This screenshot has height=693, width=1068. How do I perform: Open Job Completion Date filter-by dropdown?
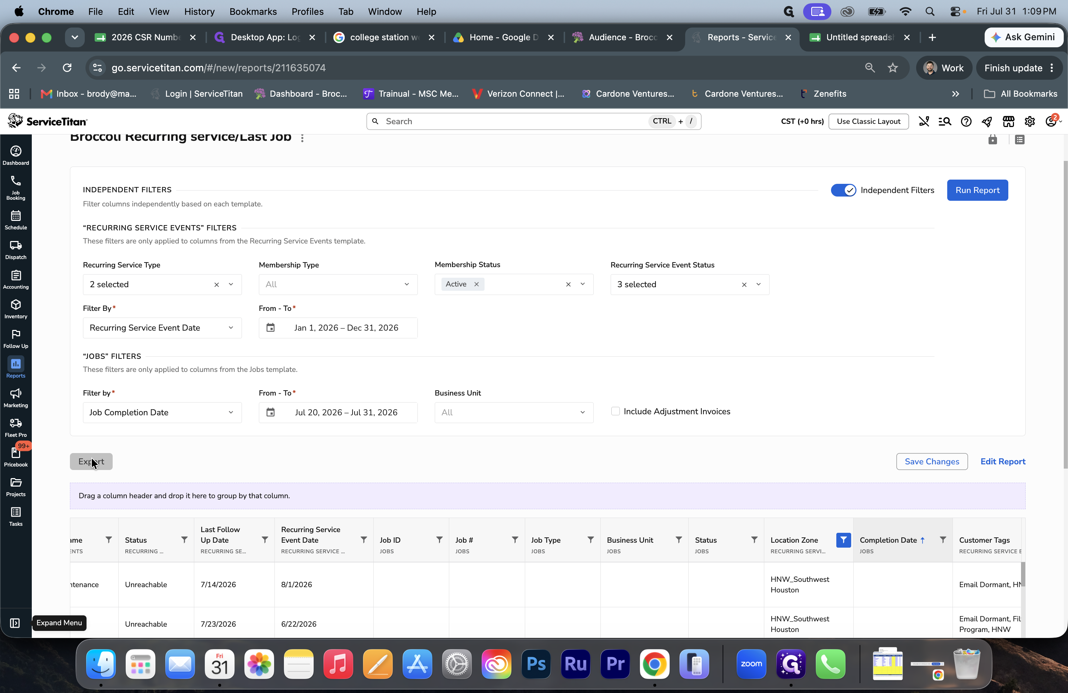click(x=162, y=412)
